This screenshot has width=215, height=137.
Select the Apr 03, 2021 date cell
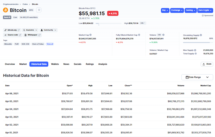point(12,117)
